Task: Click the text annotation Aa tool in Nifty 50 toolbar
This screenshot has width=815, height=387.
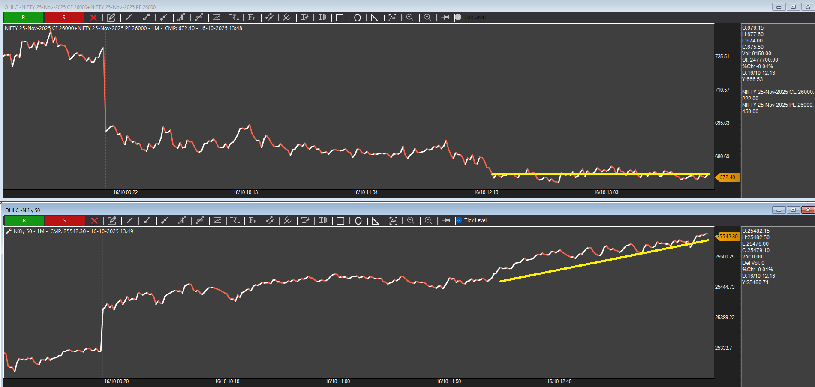Action: [x=393, y=221]
